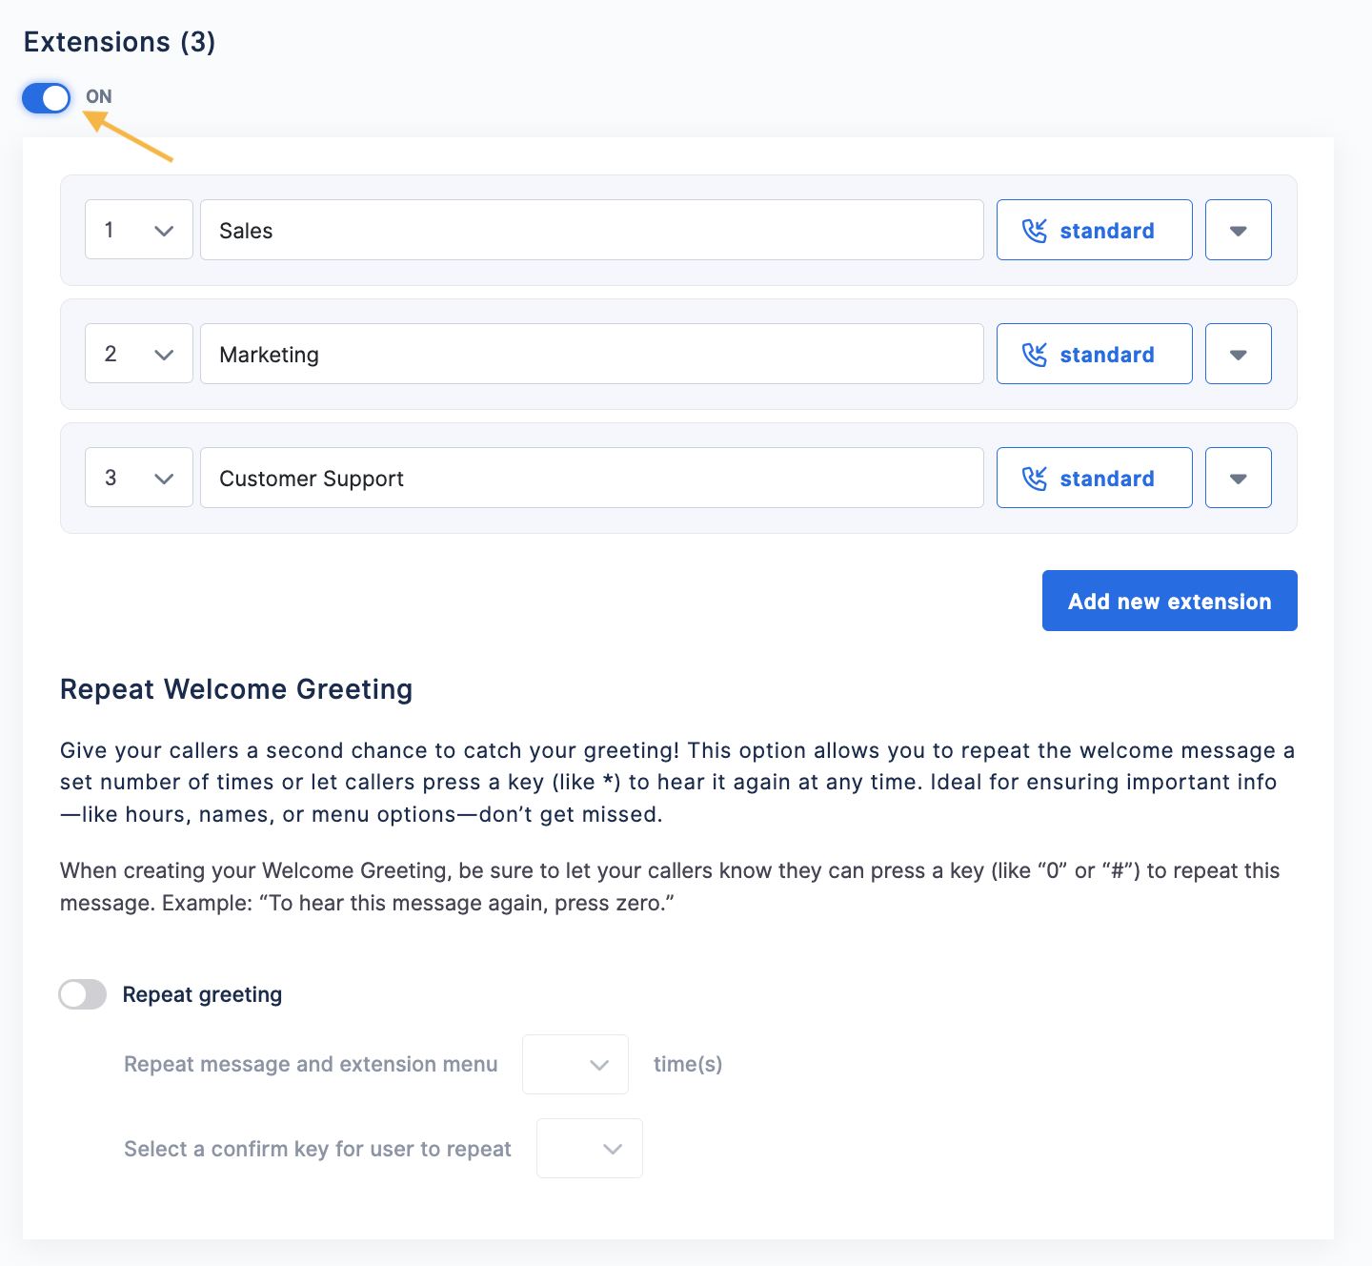1372x1266 pixels.
Task: Open the caret menu for Customer Support extension
Action: pos(1239,478)
